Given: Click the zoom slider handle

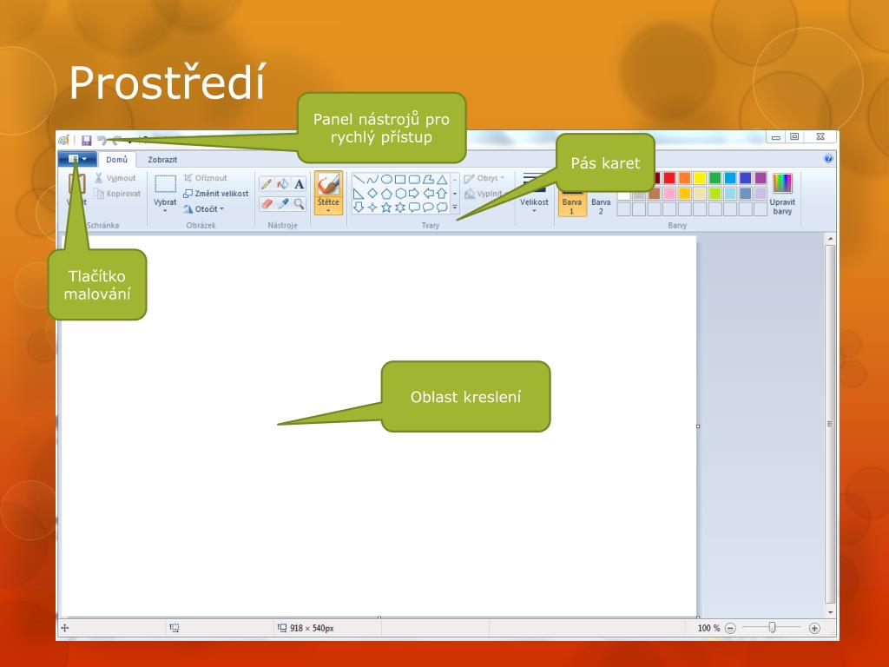Looking at the screenshot, I should click(x=772, y=627).
